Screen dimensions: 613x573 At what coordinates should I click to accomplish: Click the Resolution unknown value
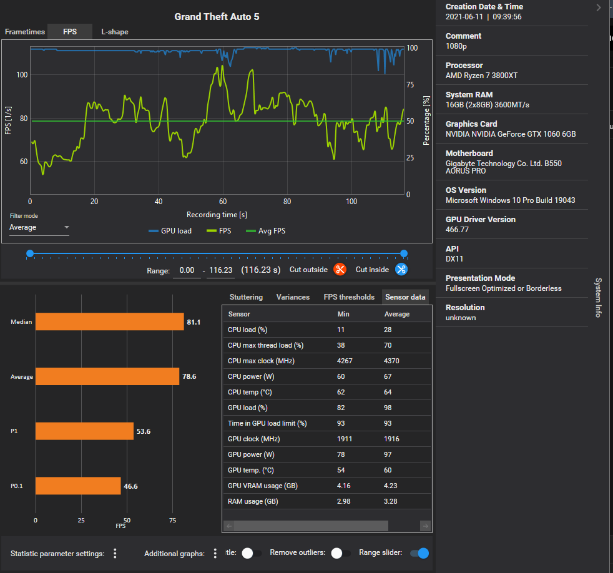pos(461,318)
